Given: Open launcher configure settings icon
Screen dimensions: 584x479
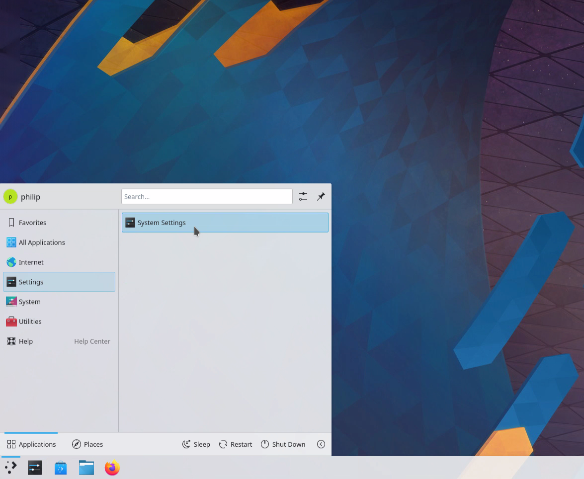Looking at the screenshot, I should coord(303,197).
